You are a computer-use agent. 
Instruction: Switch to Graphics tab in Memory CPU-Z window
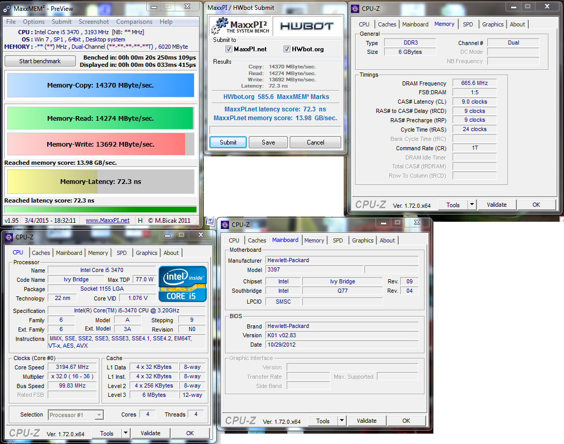click(492, 24)
